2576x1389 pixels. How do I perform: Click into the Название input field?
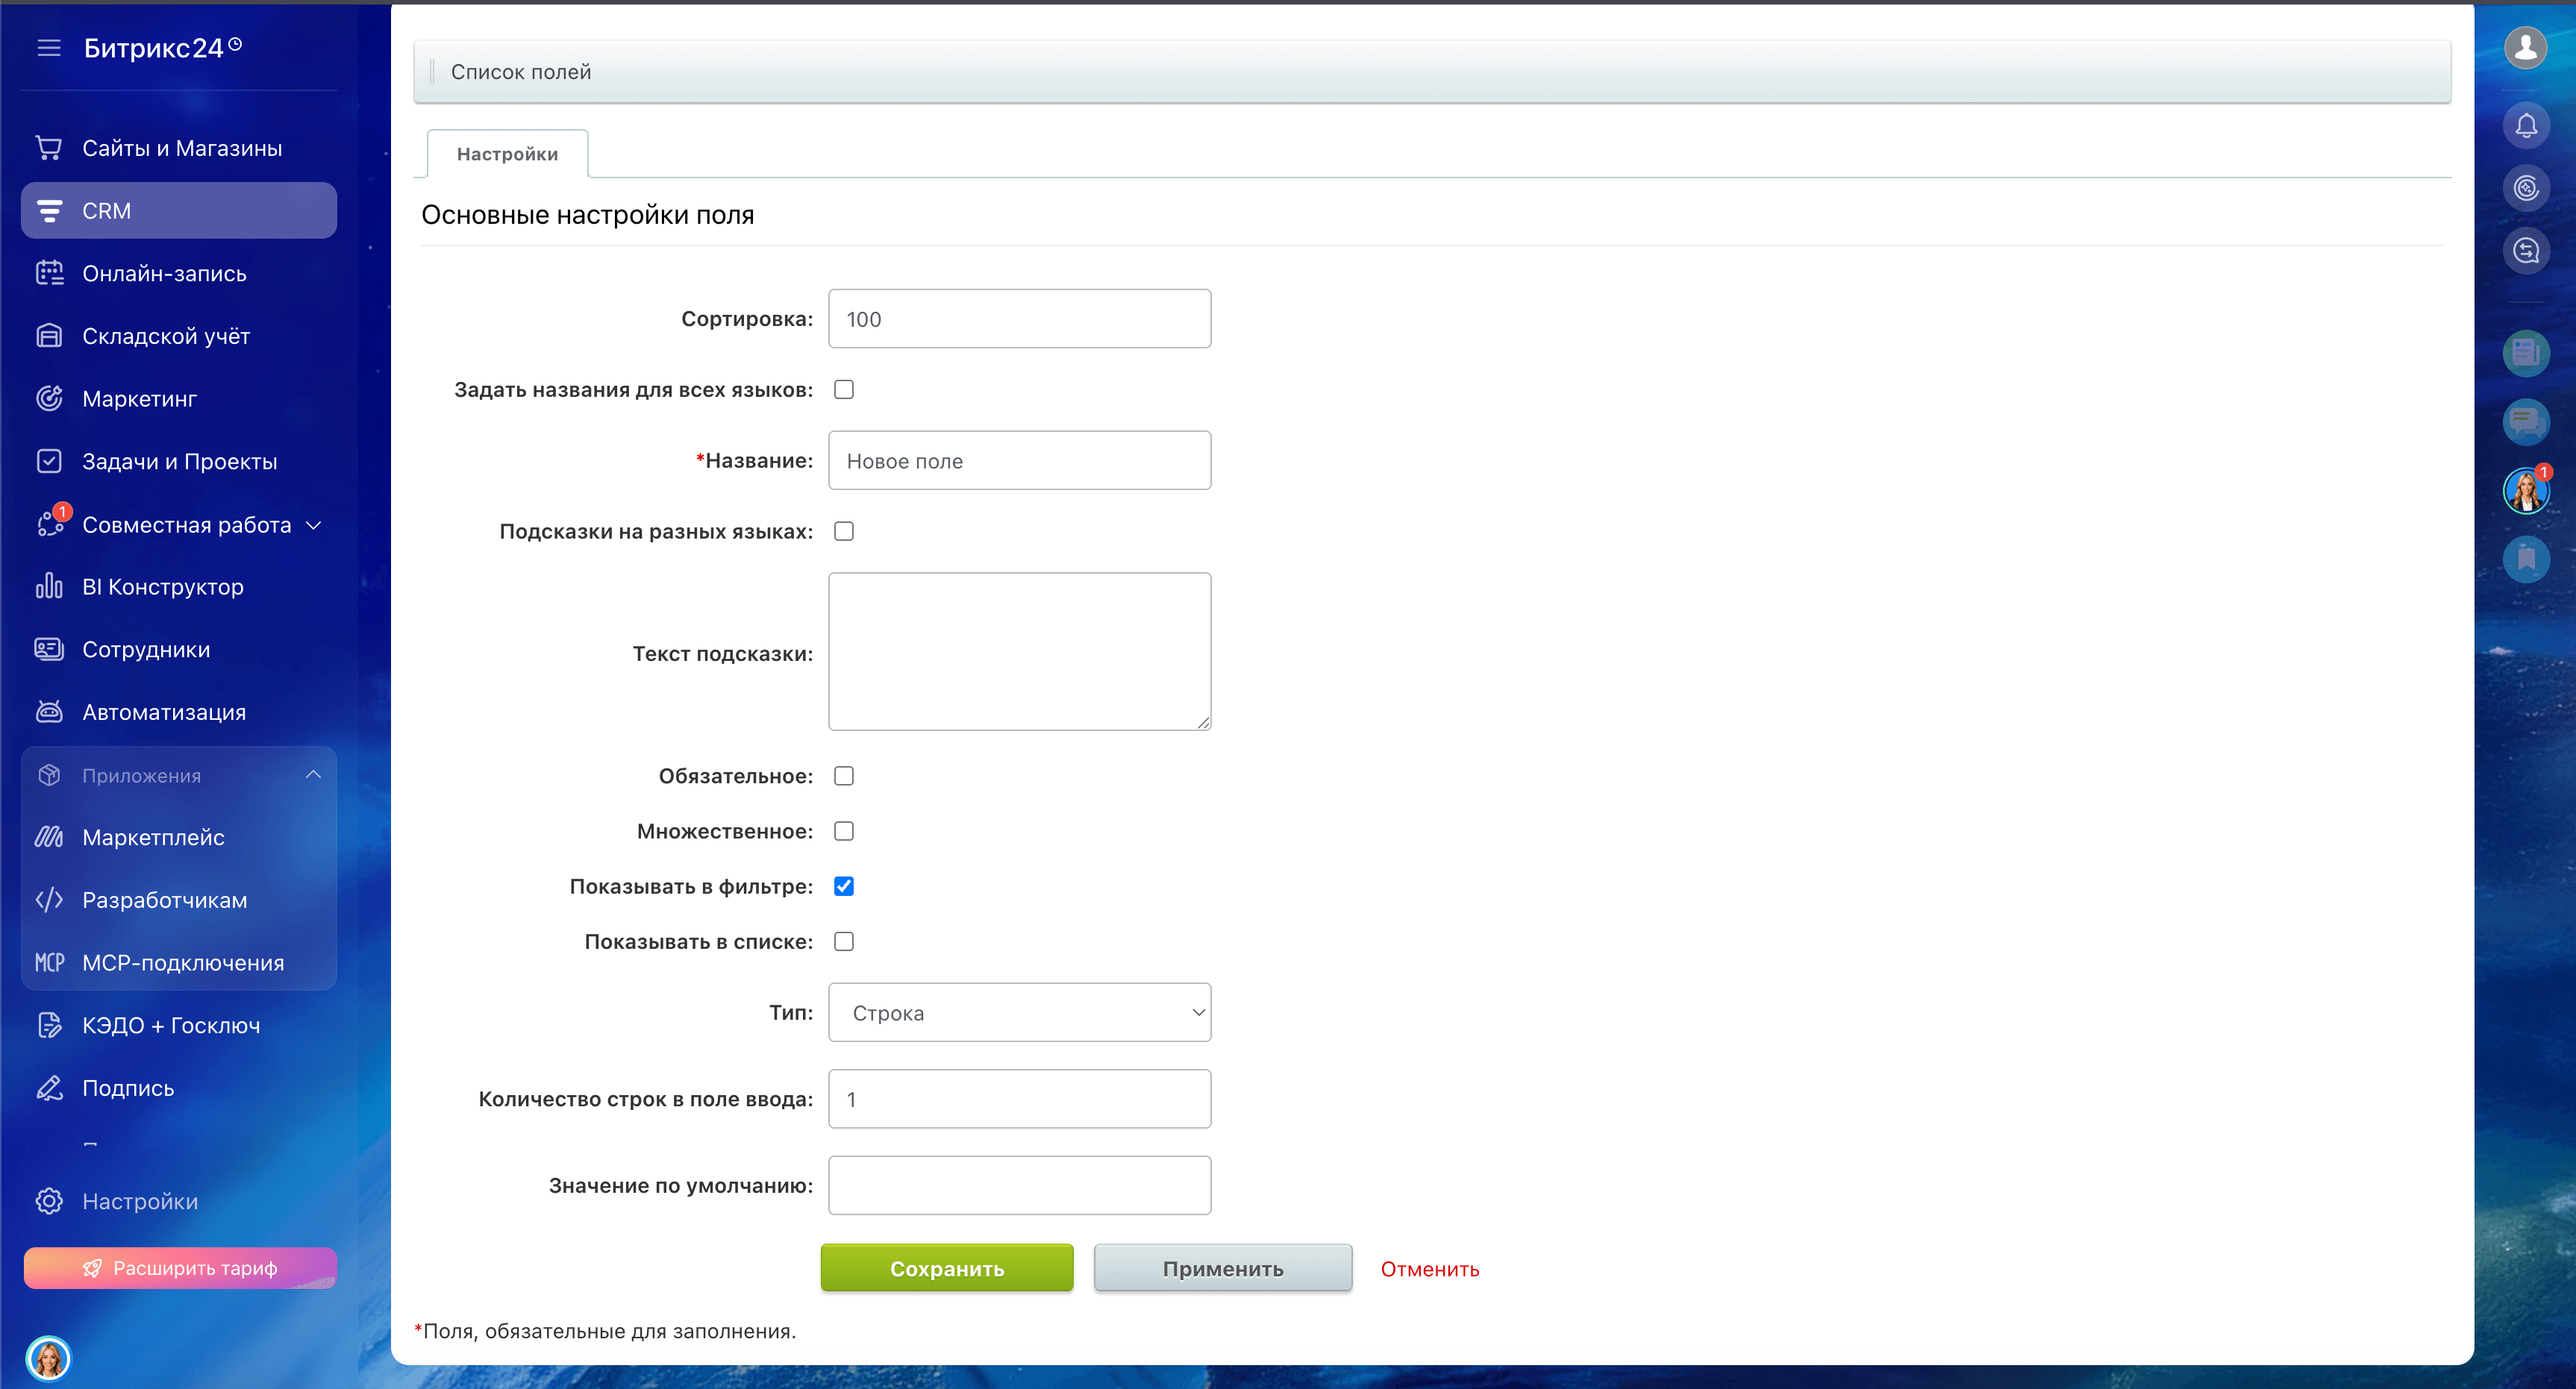pyautogui.click(x=1019, y=461)
